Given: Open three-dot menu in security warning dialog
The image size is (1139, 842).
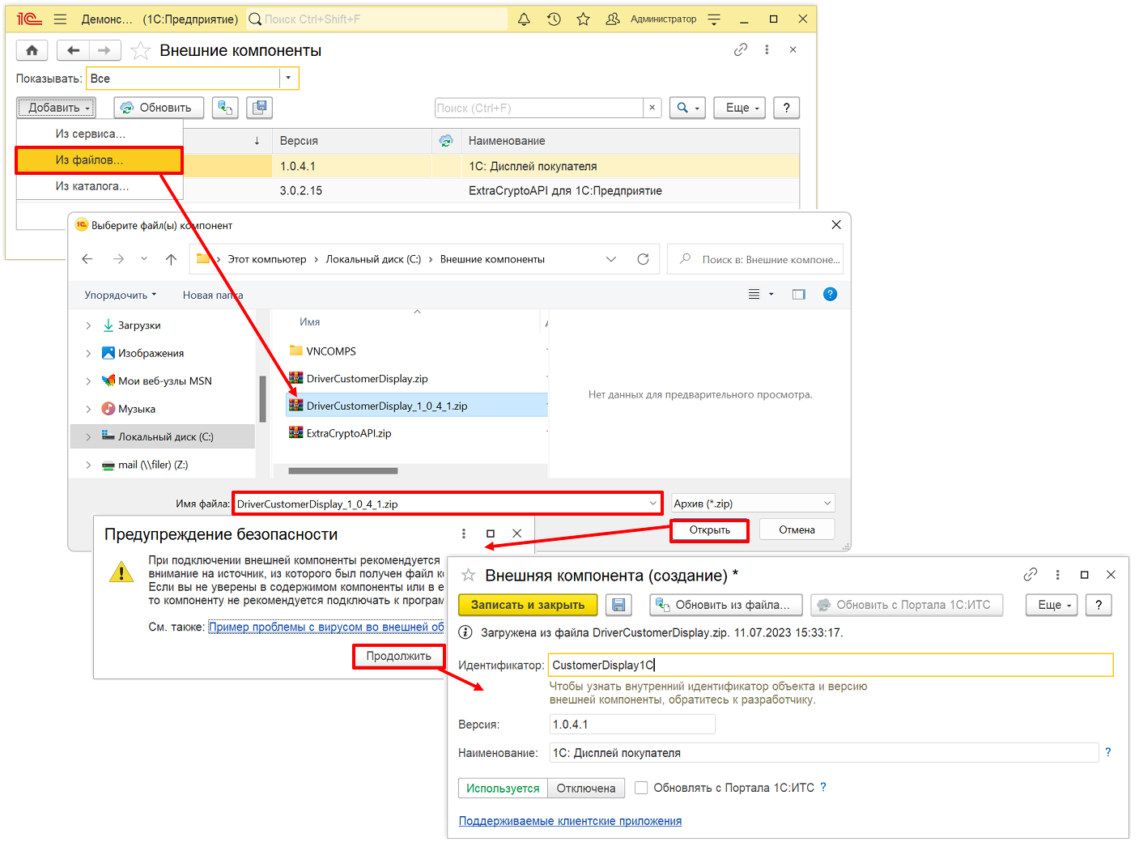Looking at the screenshot, I should click(463, 534).
